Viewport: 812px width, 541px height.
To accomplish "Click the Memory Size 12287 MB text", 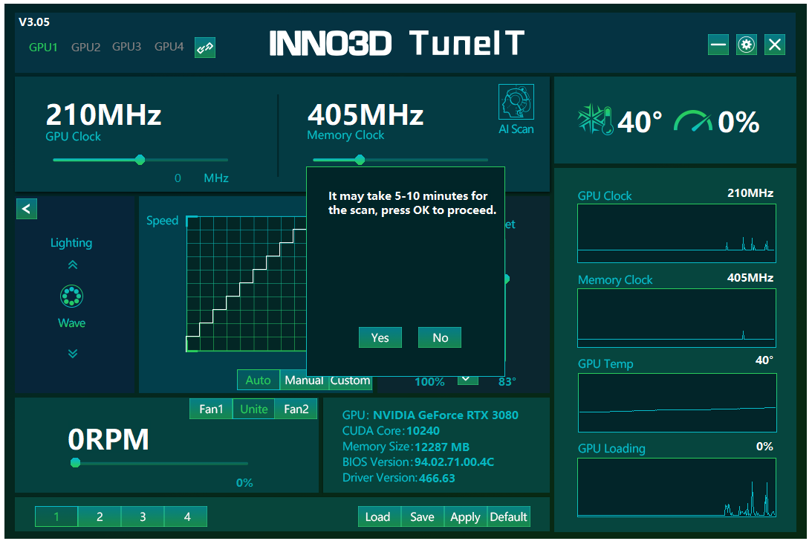I will tap(406, 446).
